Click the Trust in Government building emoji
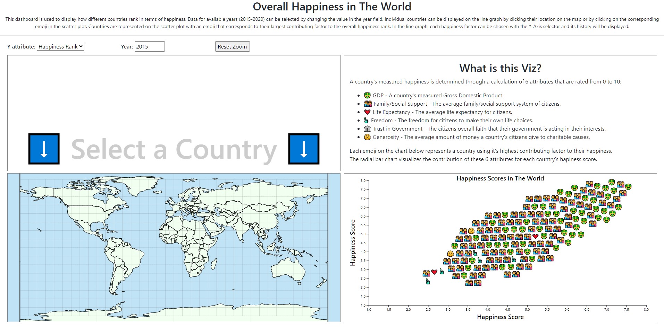664x327 pixels. pos(367,129)
